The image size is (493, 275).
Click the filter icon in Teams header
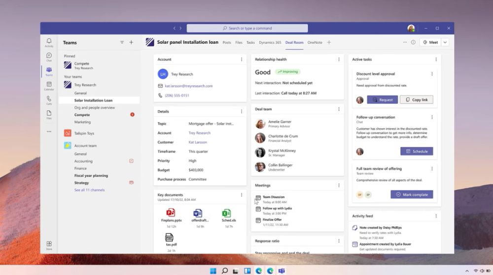coord(122,43)
